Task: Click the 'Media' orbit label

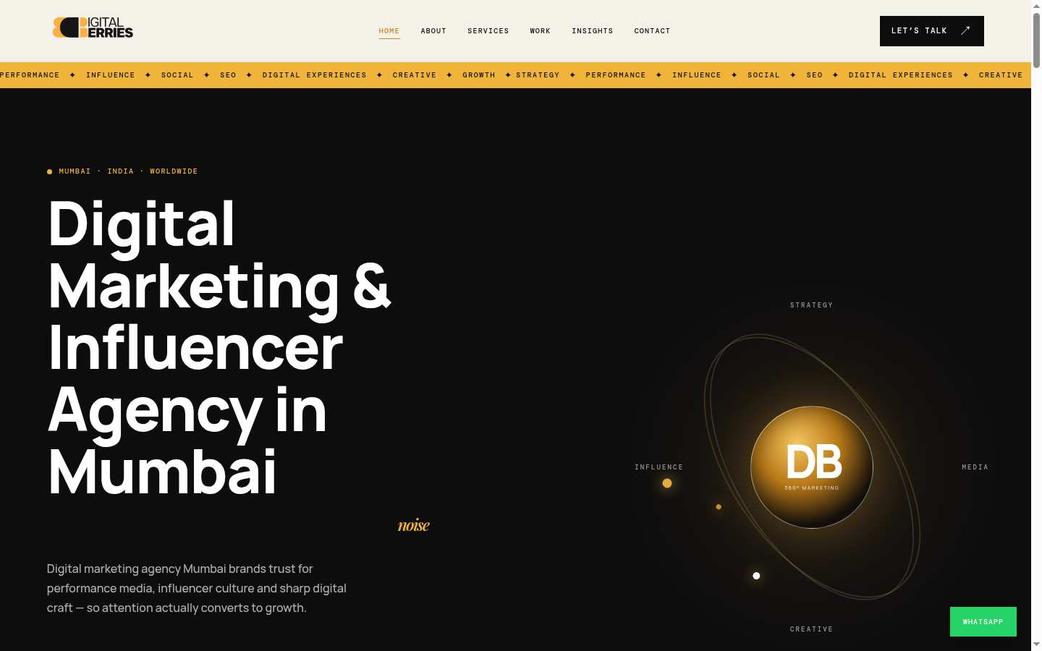Action: [975, 467]
